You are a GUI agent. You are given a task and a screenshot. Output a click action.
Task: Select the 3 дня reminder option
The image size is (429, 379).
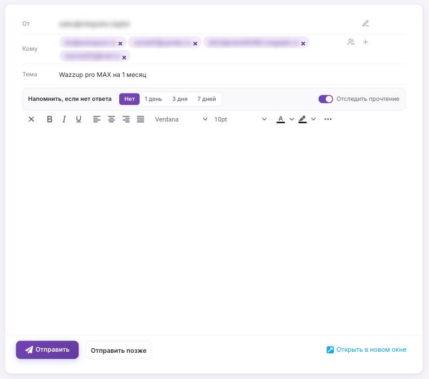(180, 99)
